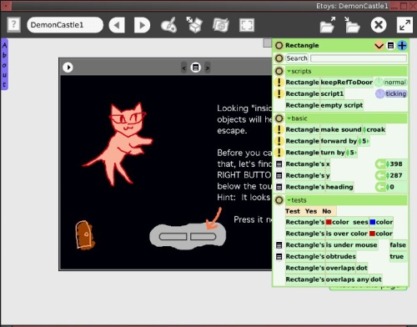Screen dimensions: 417x327
Task: Click the x value 398
Action: tap(396, 164)
